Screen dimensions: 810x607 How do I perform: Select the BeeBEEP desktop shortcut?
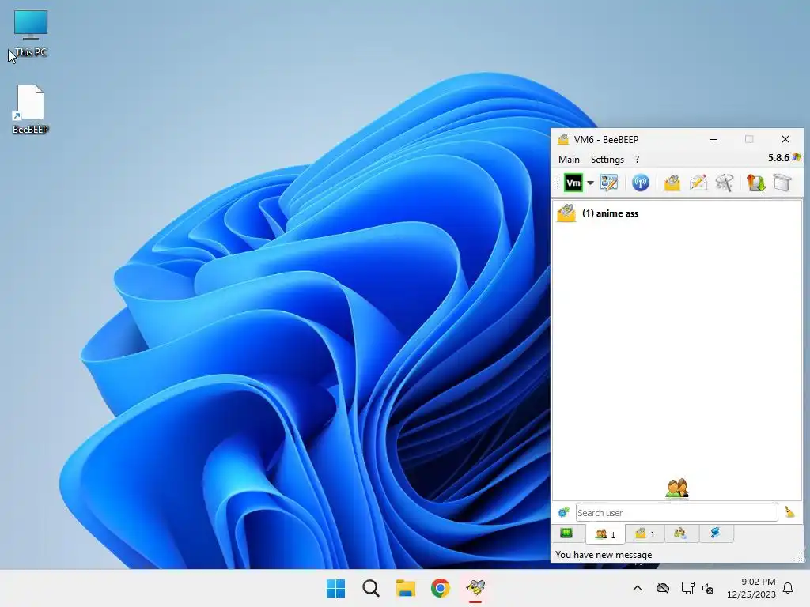(31, 109)
